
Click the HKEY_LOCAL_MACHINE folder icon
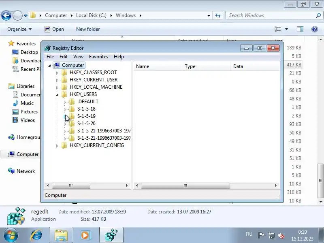click(x=64, y=87)
